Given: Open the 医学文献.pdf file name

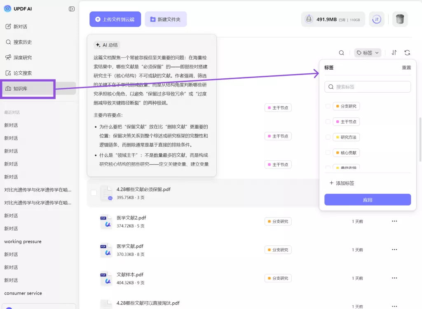Looking at the screenshot, I should point(130,246).
